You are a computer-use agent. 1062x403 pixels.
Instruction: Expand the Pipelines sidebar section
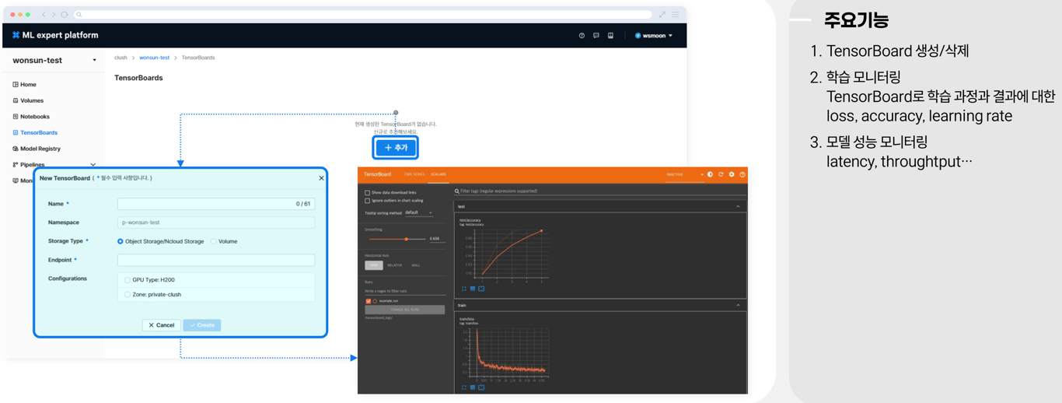[93, 165]
